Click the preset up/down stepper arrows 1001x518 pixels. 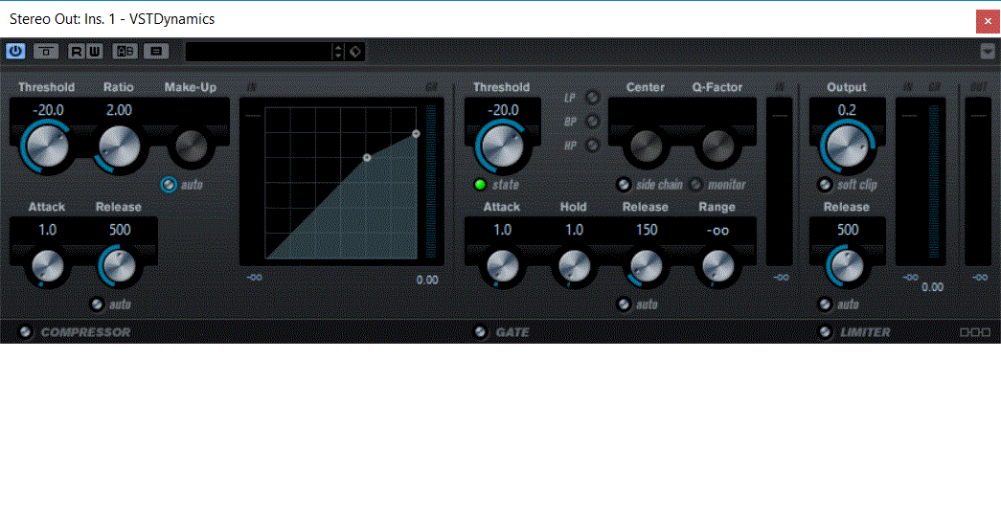click(x=338, y=52)
